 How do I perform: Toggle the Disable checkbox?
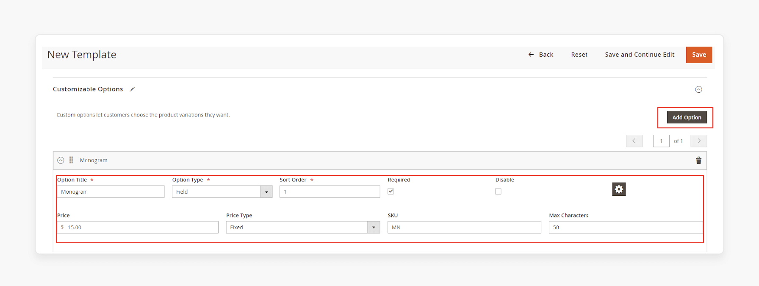pyautogui.click(x=498, y=192)
